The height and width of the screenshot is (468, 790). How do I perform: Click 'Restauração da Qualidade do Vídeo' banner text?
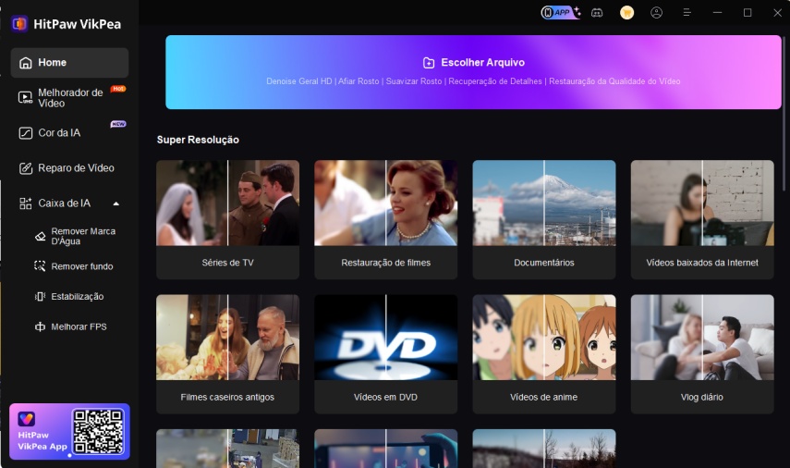(x=614, y=81)
